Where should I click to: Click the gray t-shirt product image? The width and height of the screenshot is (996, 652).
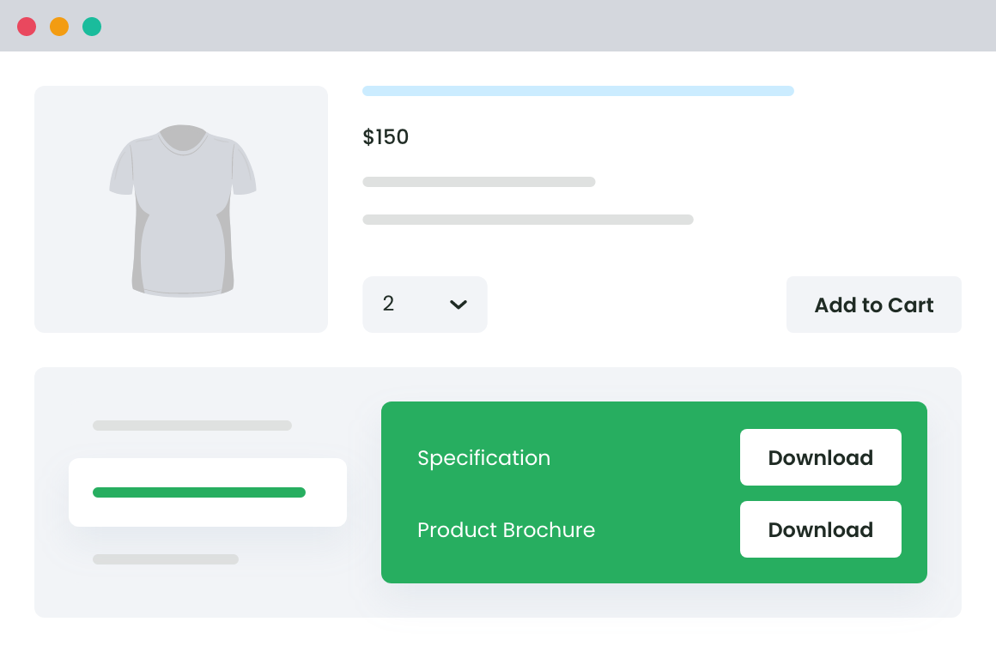click(183, 211)
